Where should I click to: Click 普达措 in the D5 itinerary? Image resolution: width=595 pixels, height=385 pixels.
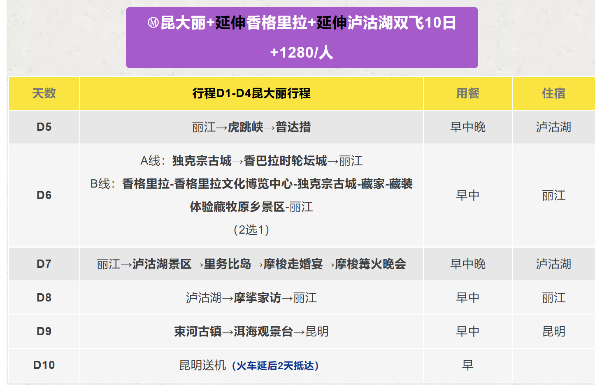[293, 127]
